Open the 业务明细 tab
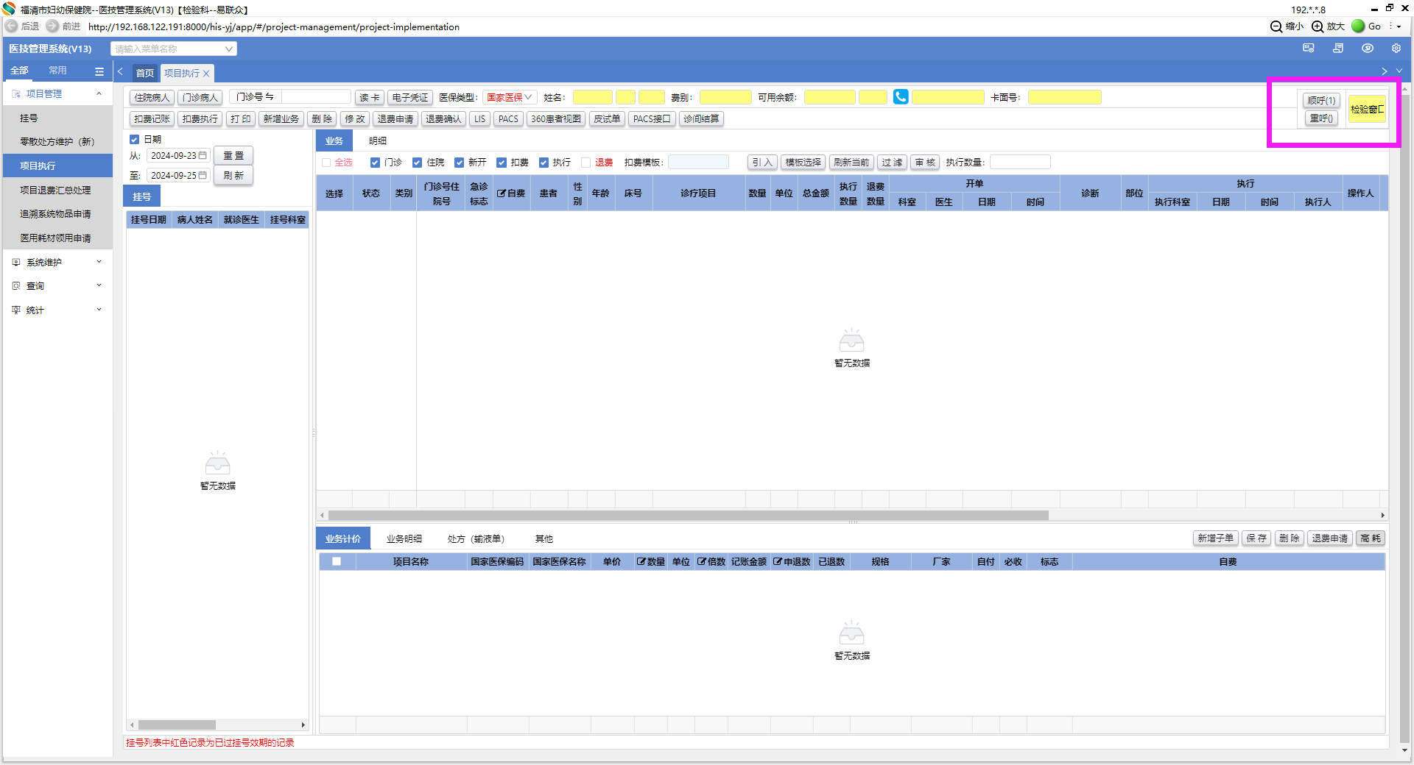 coord(404,539)
